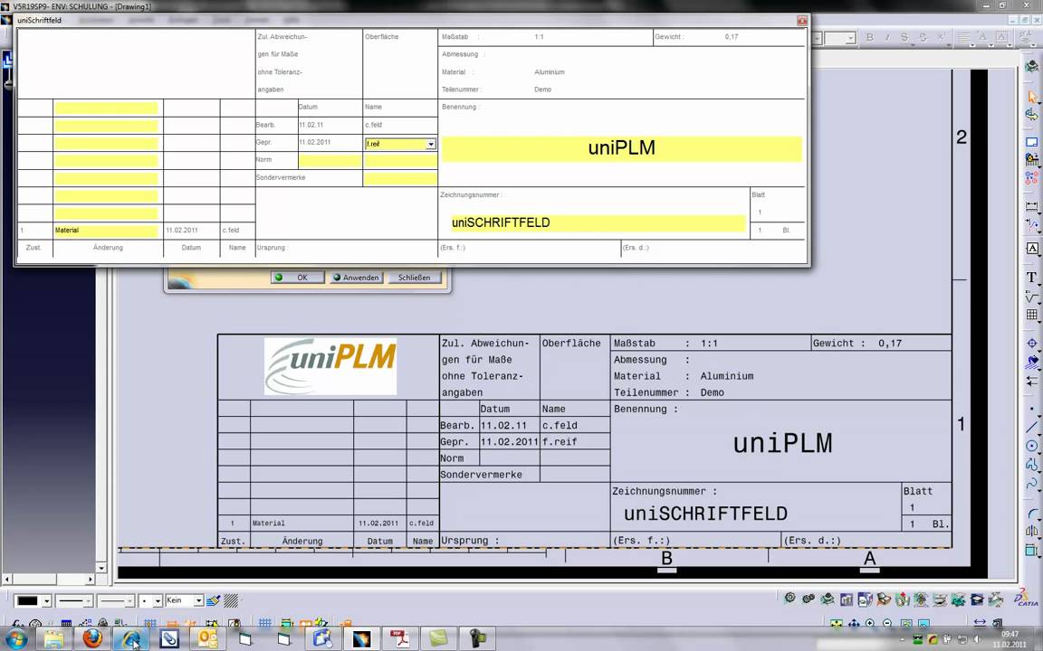Click the pan arrows icon
Image resolution: width=1043 pixels, height=651 pixels.
click(854, 623)
